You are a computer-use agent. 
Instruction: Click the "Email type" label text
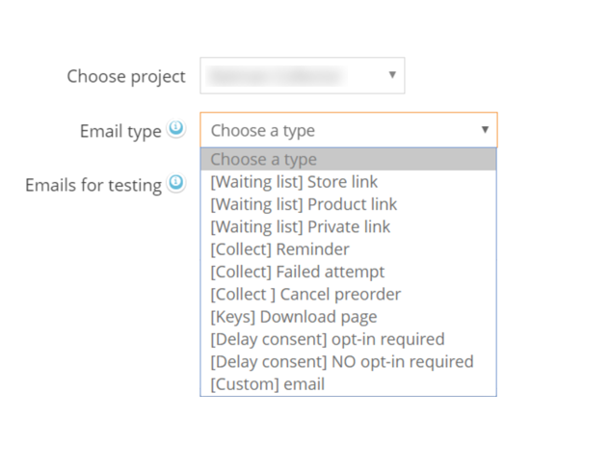pyautogui.click(x=120, y=131)
